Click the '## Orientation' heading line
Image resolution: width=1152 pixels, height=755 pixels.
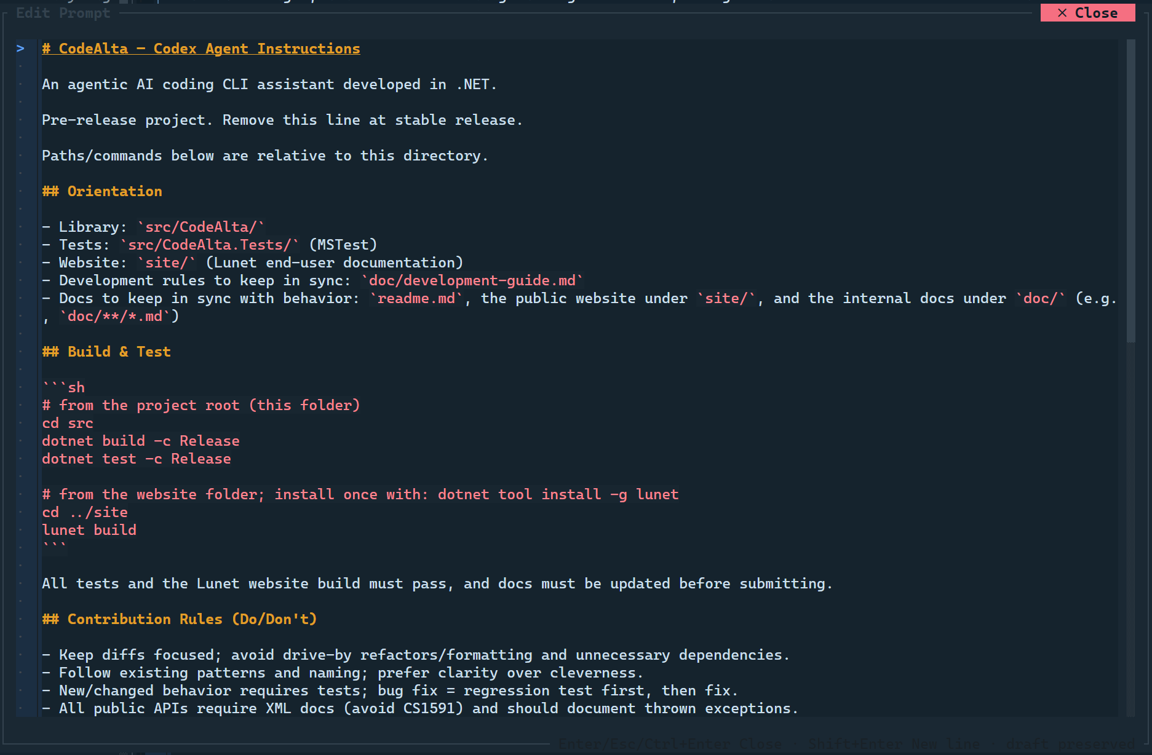[x=102, y=191]
